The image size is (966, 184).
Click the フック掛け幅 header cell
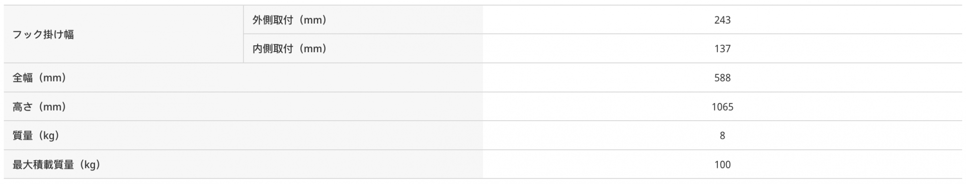coord(123,34)
